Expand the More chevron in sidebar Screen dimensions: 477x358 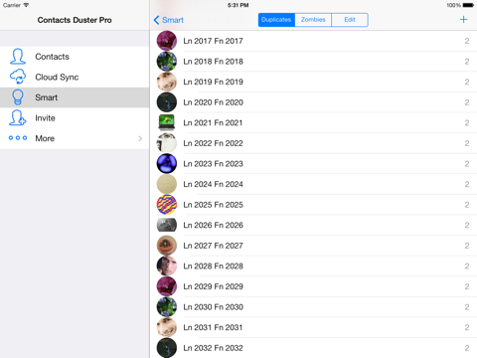pos(140,138)
